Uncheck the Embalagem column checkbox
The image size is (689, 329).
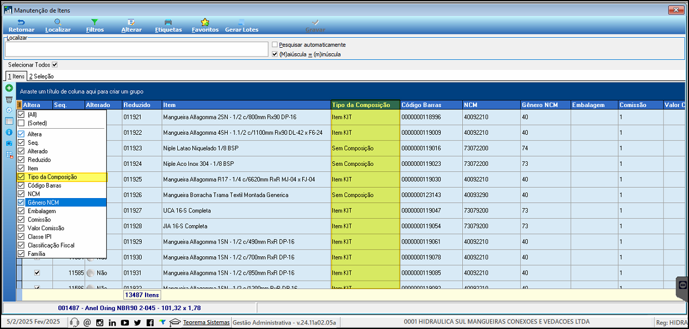pos(21,211)
